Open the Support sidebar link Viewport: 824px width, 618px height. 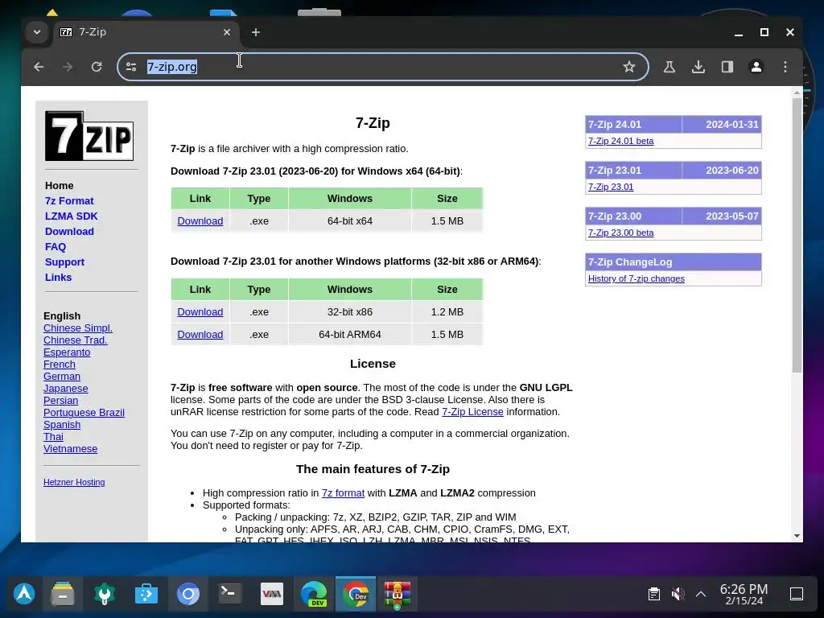(64, 262)
